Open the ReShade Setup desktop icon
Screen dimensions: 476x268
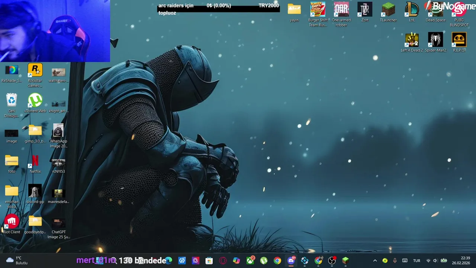click(12, 73)
